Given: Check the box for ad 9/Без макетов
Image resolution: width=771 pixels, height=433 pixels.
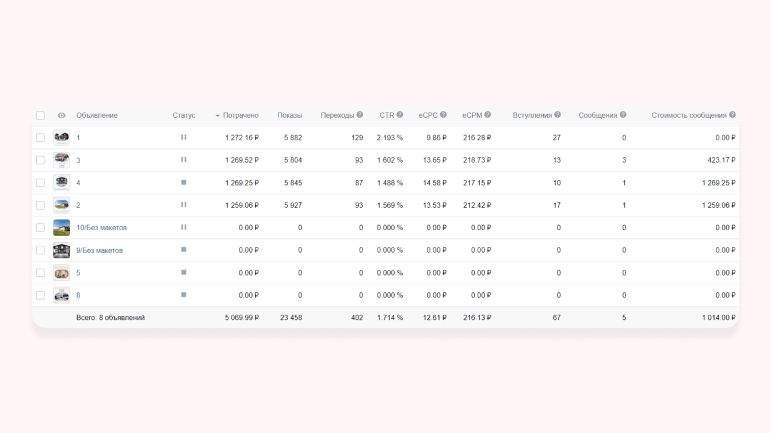Looking at the screenshot, I should [x=40, y=250].
